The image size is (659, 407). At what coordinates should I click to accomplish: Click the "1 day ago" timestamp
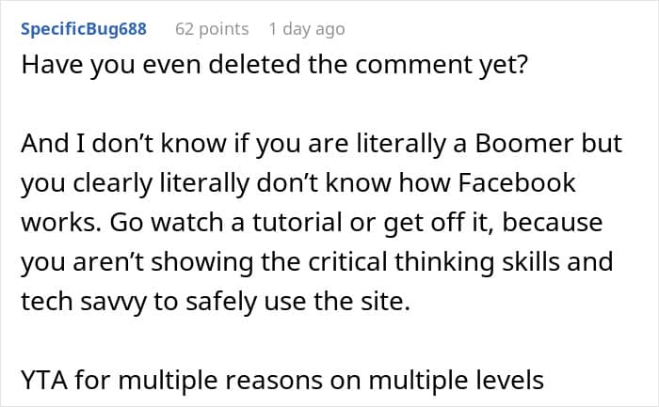point(306,28)
